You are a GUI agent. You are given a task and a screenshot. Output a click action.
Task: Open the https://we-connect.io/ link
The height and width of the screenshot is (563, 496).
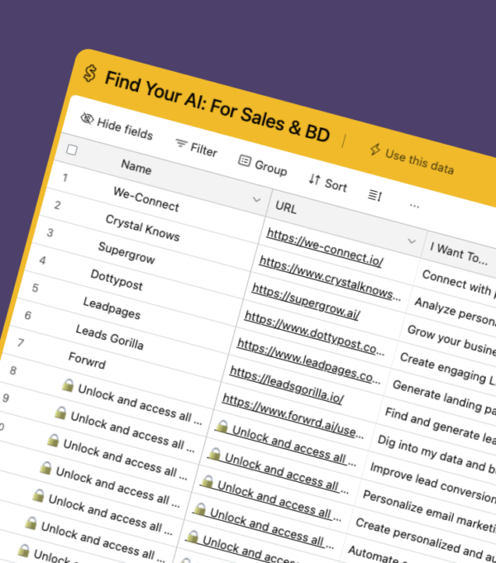click(x=325, y=247)
